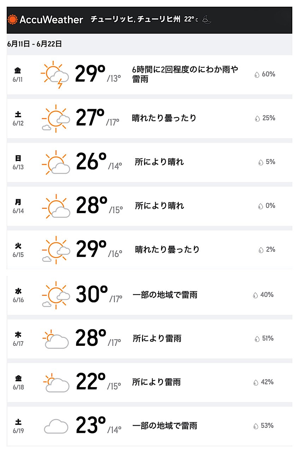
Task: Click the thunderstorm icon for 6/11
Action: pos(55,75)
